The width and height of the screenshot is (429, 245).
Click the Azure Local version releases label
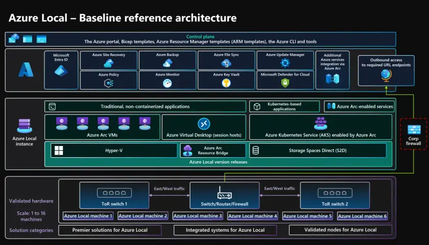[219, 162]
